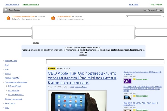Open the iPod category in sidebar
The width and height of the screenshot is (167, 111).
(x=7, y=69)
